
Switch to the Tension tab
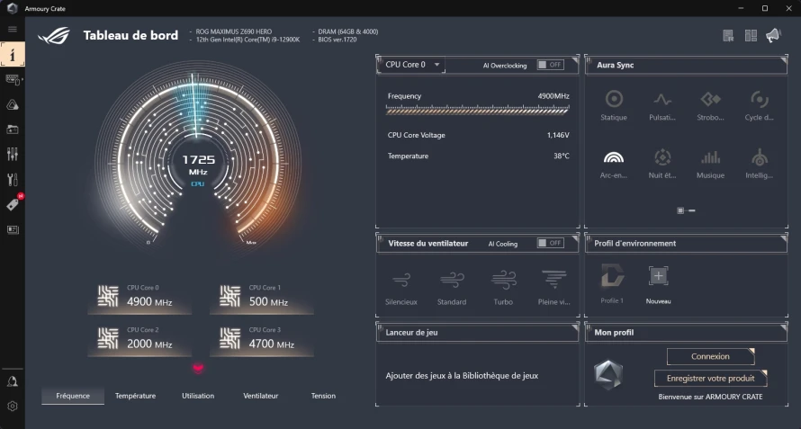coord(323,396)
